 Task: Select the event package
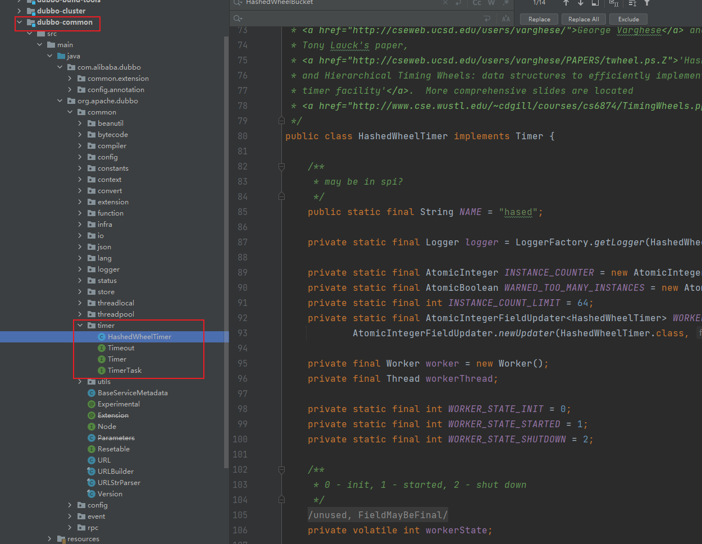(x=96, y=516)
